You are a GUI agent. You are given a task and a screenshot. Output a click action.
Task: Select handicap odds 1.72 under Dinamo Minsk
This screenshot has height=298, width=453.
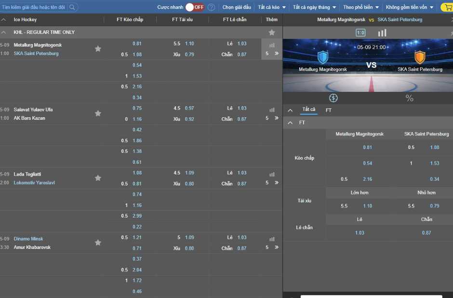coord(137,280)
